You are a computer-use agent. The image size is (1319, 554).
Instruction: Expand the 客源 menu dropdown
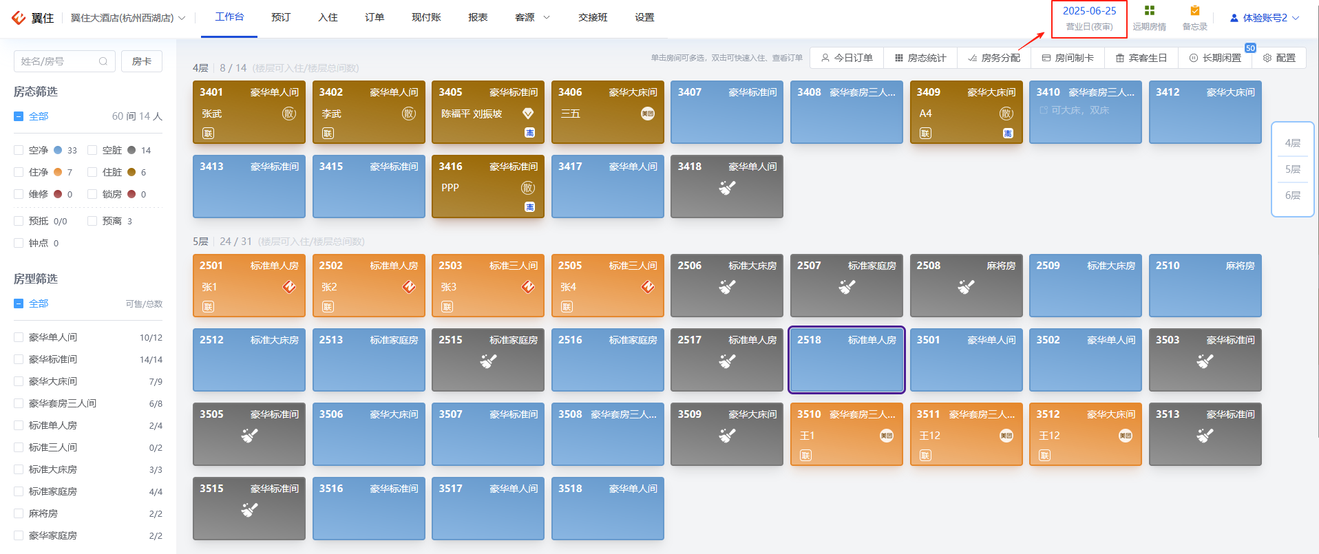click(x=532, y=17)
